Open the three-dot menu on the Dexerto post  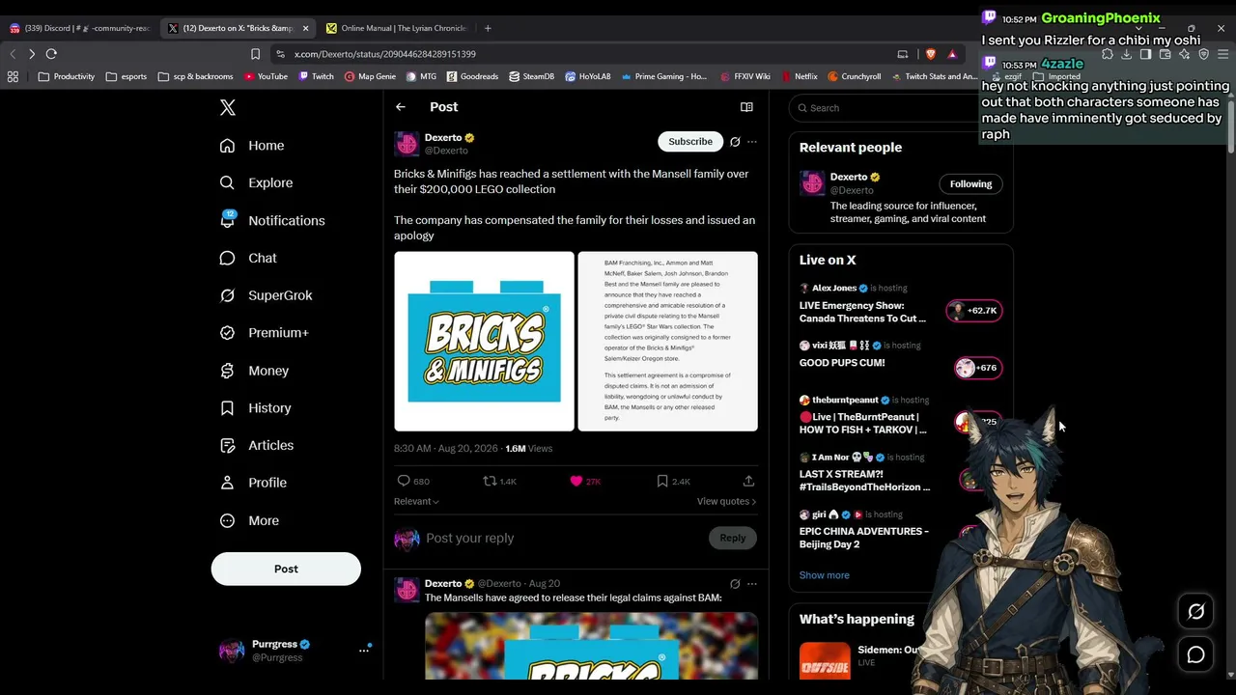752,142
